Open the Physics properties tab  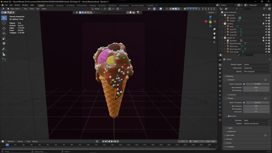[x=220, y=103]
